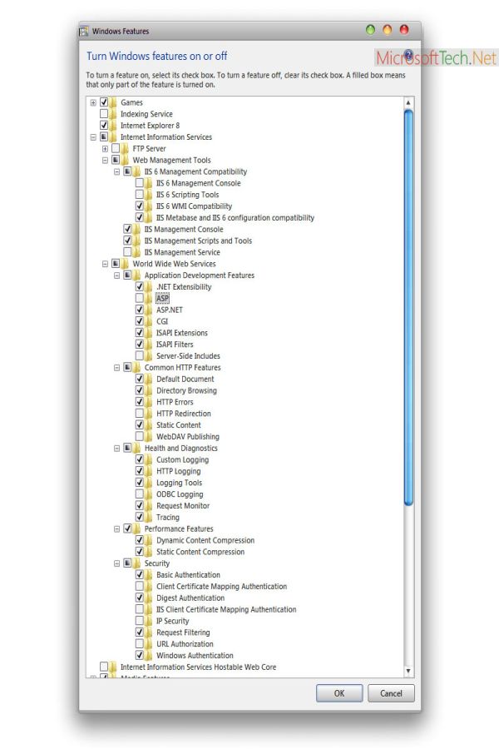Select IIS Management Scripts and Tools label
Viewport: 499px width, 749px height.
(x=198, y=241)
